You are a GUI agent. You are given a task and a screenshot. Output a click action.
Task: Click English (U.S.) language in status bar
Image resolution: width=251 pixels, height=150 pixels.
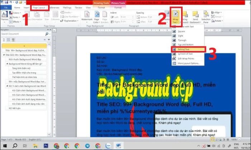pos(35,140)
